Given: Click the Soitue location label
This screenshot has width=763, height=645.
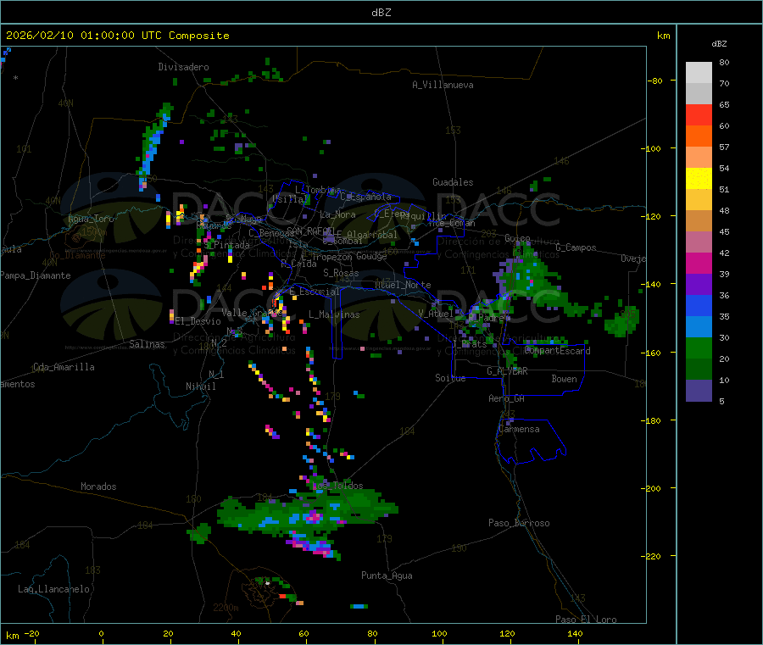Looking at the screenshot, I should 450,378.
